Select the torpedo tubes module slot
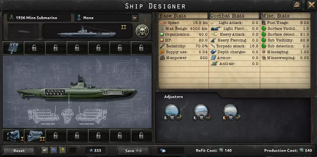 (13, 136)
